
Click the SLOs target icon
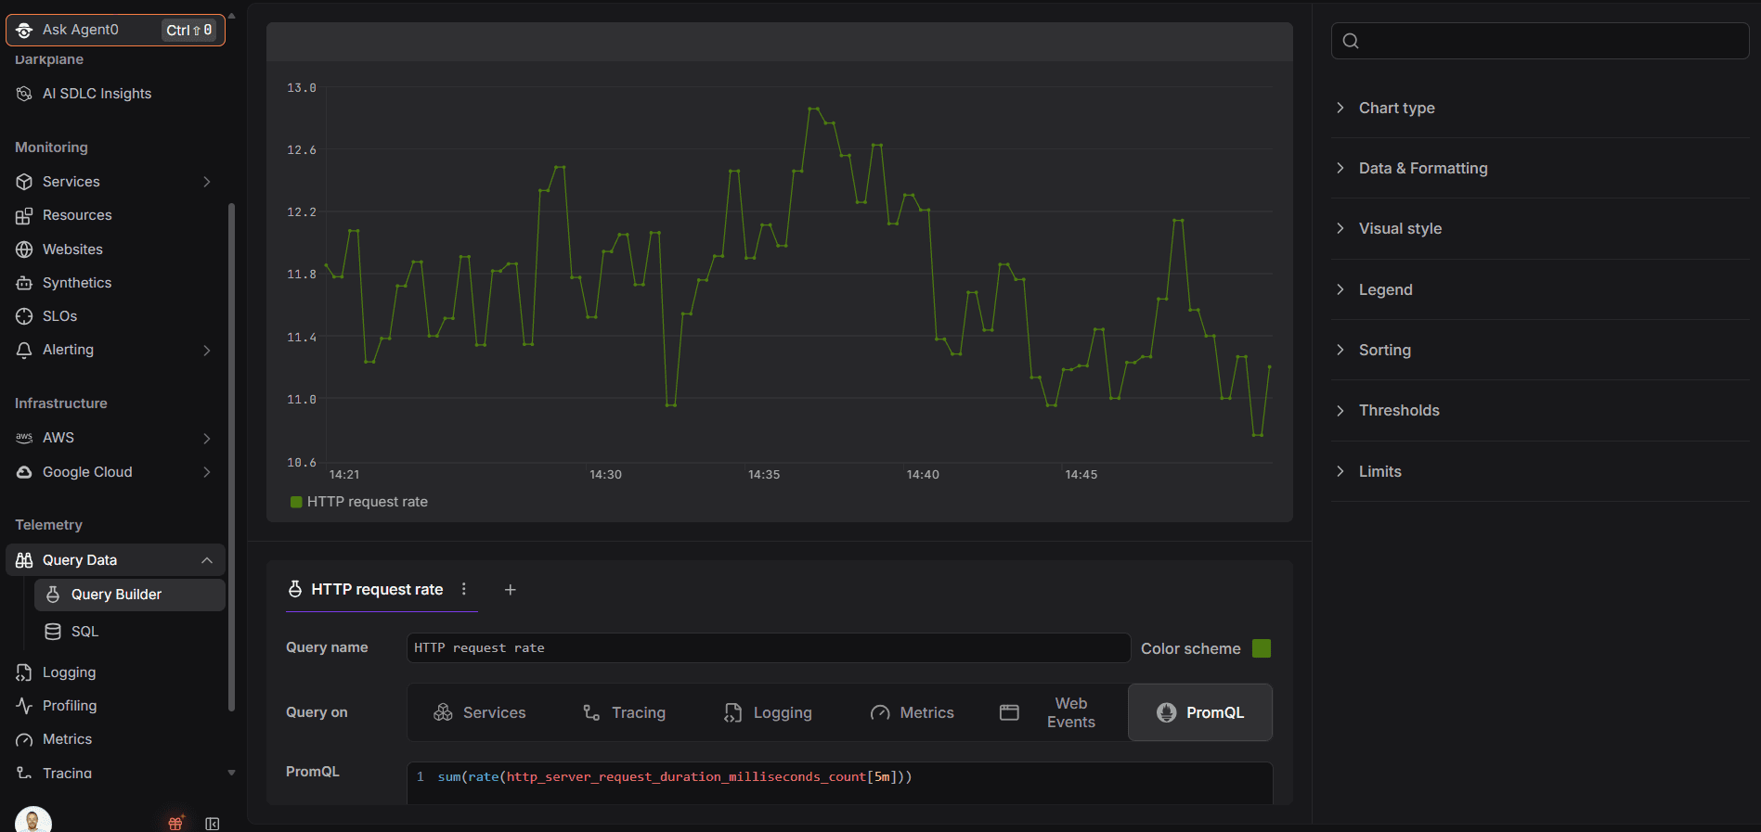point(24,316)
